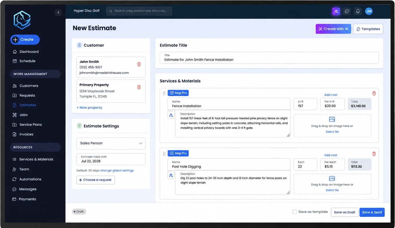Click the Post Hole Digging name field
The width and height of the screenshot is (395, 228).
[x=229, y=164]
